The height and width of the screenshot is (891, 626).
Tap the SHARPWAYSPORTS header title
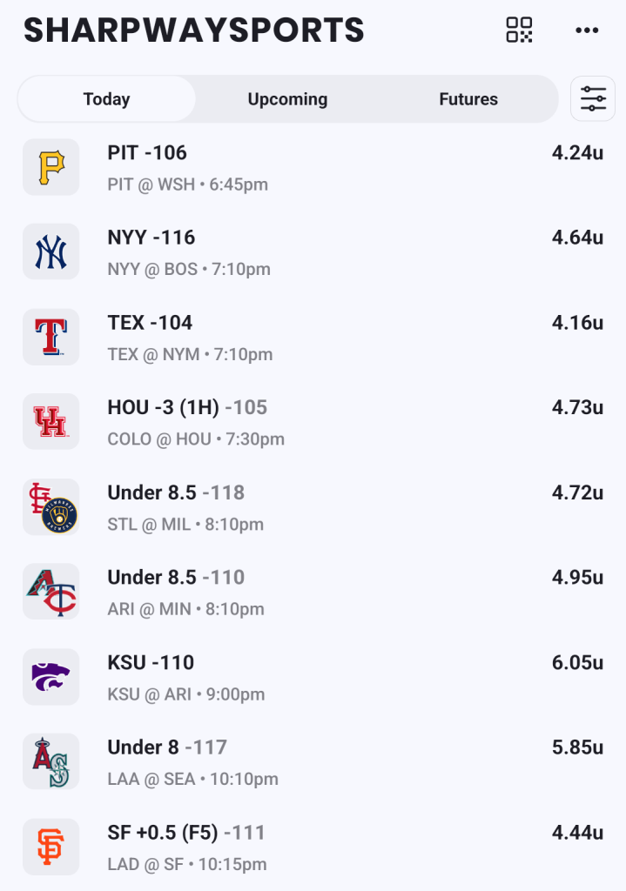193,30
